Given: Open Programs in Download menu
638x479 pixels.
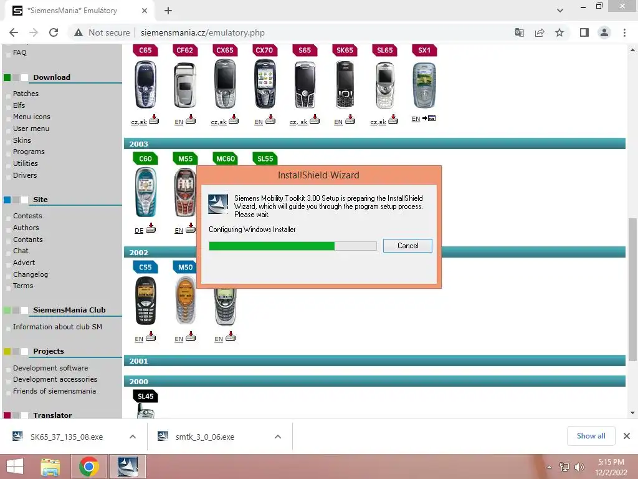Looking at the screenshot, I should pyautogui.click(x=29, y=152).
